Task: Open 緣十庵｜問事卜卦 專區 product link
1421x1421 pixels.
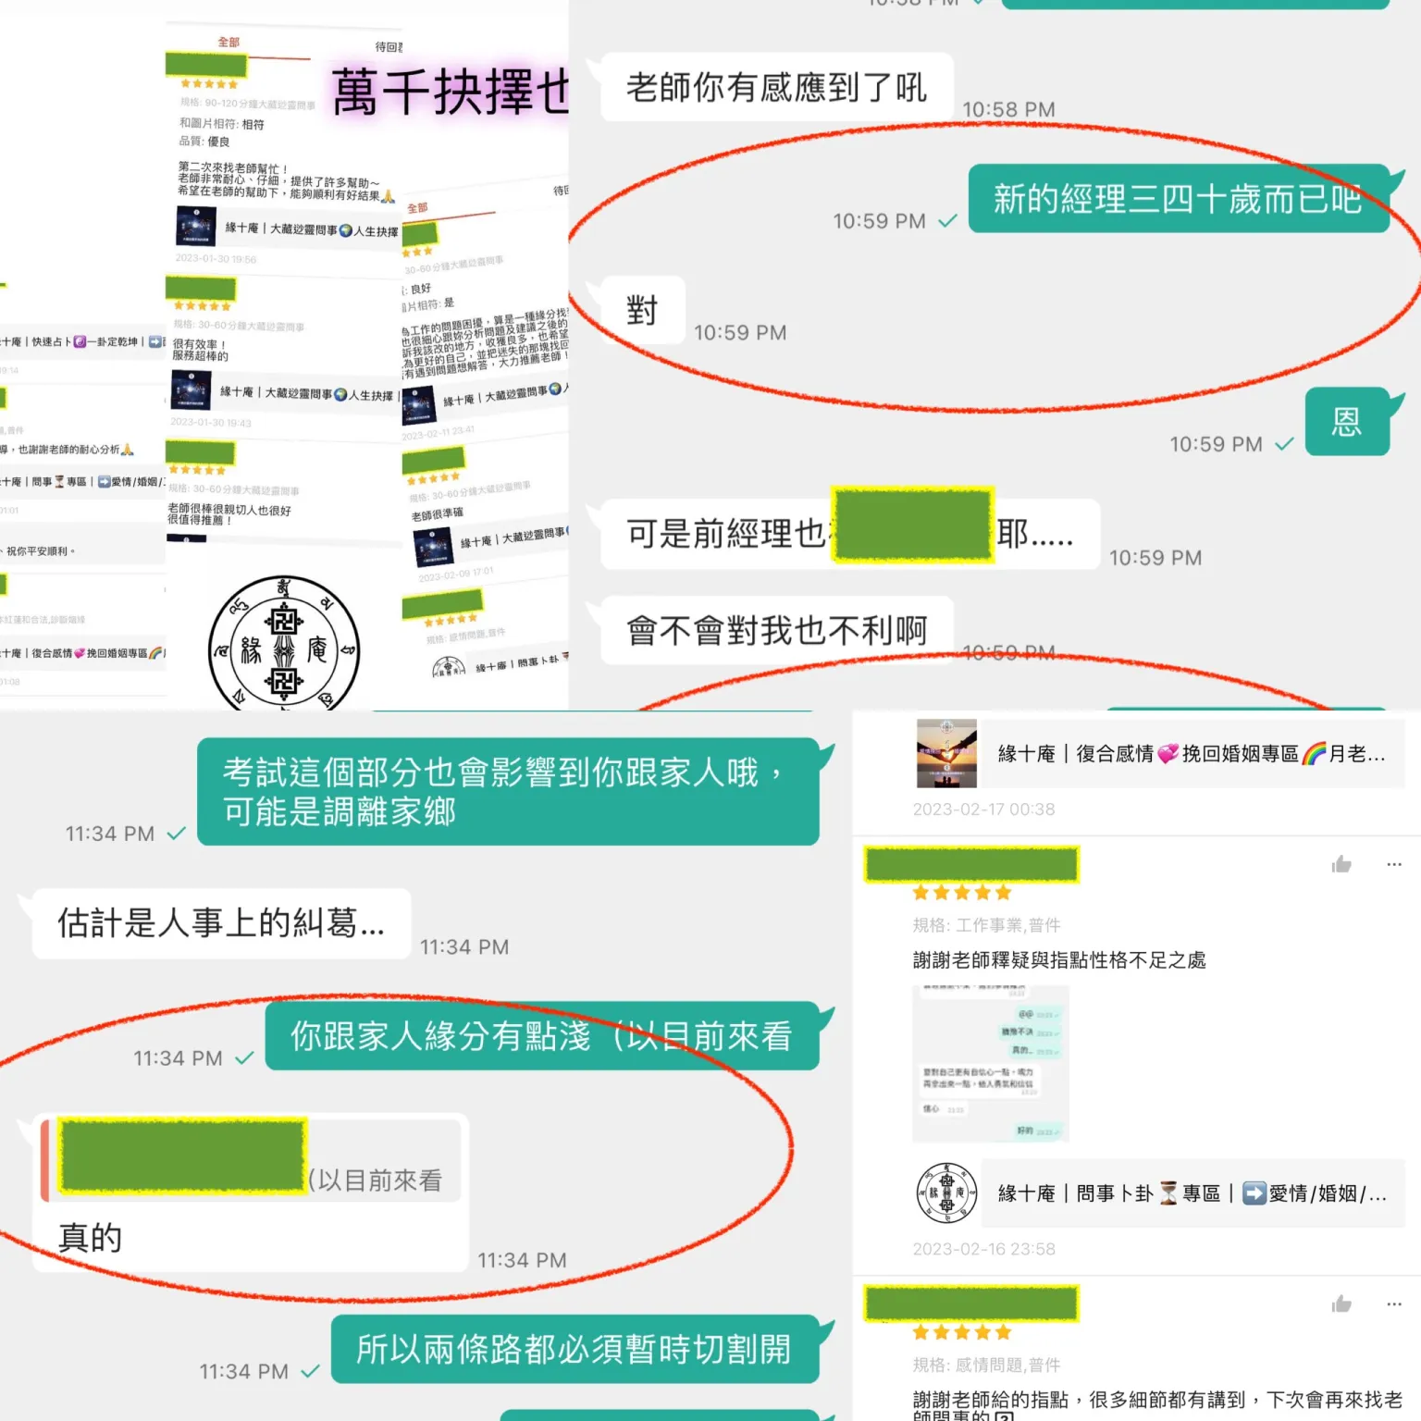Action: [x=1192, y=1193]
